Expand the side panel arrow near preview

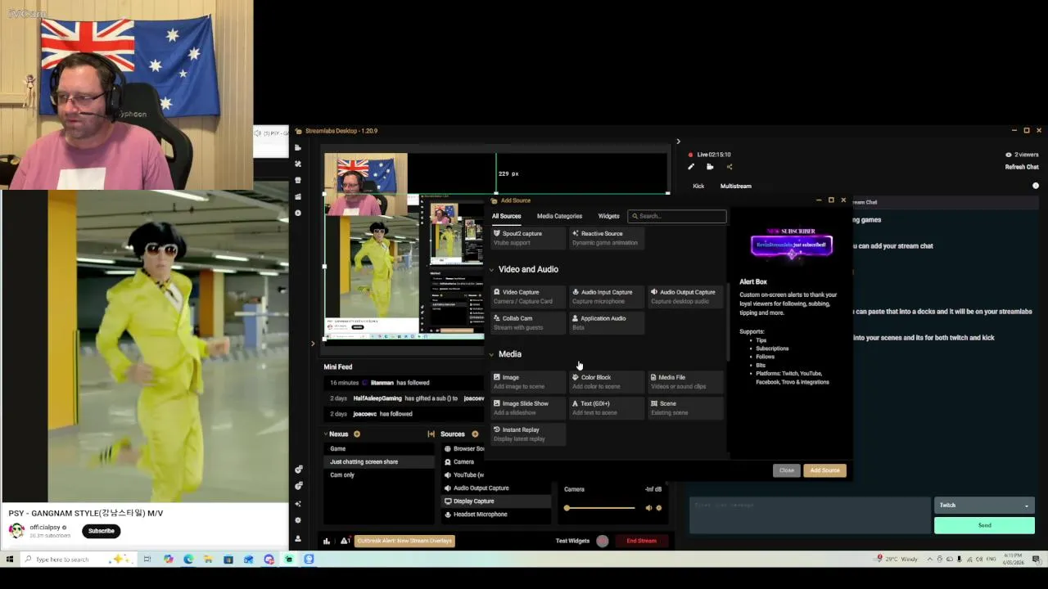pyautogui.click(x=313, y=344)
